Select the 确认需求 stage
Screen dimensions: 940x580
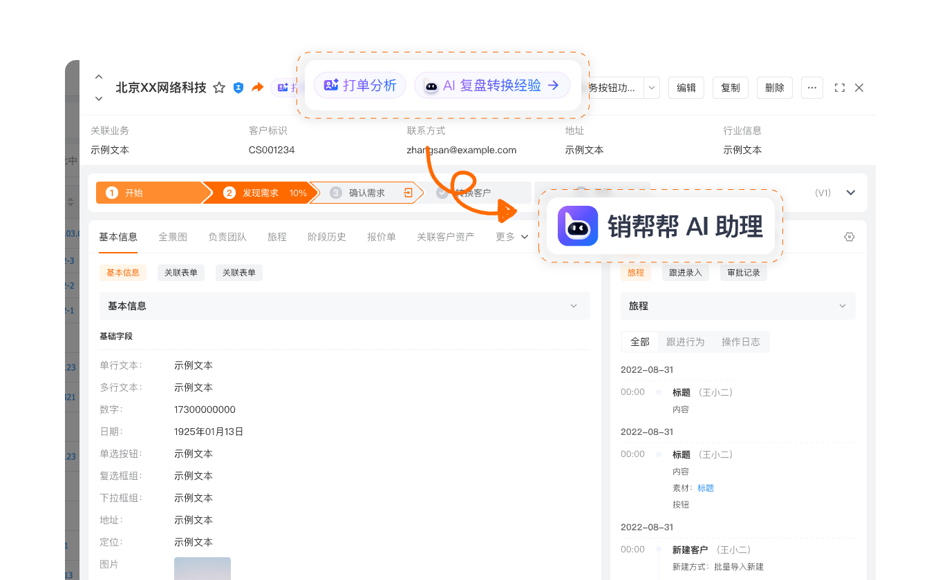coord(366,193)
